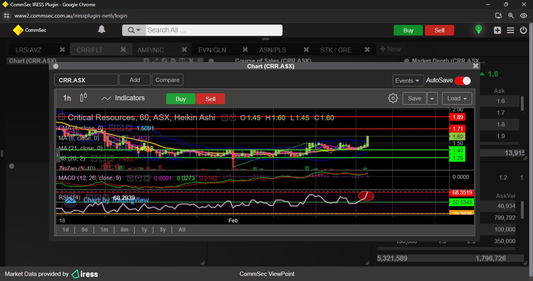The width and height of the screenshot is (533, 281).
Task: Open RSI (14) settings gear
Action: click(98, 197)
